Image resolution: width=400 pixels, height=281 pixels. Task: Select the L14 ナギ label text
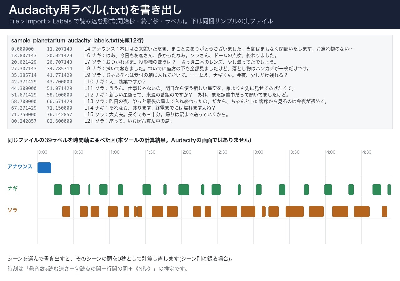pyautogui.click(x=150, y=108)
